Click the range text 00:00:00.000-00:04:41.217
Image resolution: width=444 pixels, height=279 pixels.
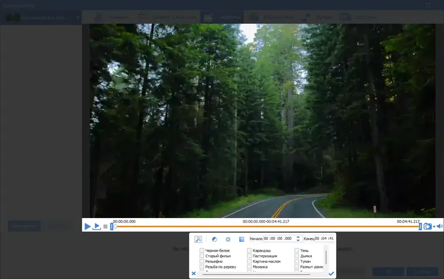tap(266, 221)
